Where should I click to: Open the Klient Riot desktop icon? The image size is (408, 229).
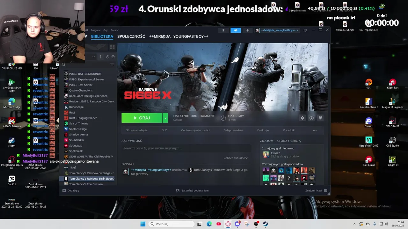[392, 84]
